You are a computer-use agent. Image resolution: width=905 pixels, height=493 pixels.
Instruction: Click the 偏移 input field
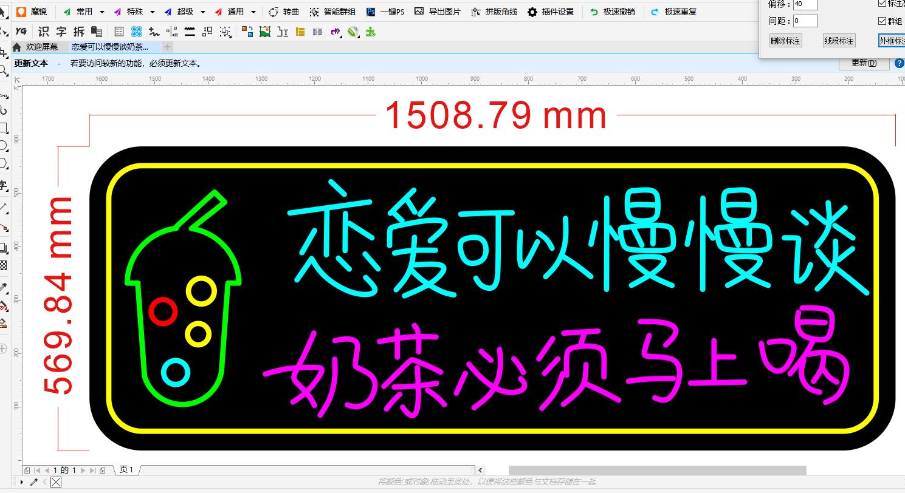coord(805,4)
